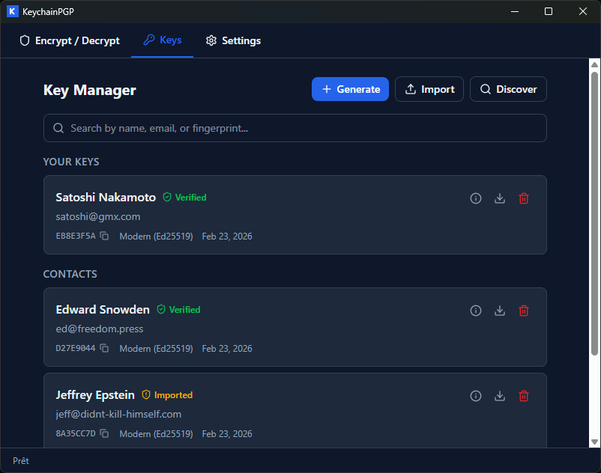Switch to the Encrypt / Decrypt tab

(x=68, y=40)
